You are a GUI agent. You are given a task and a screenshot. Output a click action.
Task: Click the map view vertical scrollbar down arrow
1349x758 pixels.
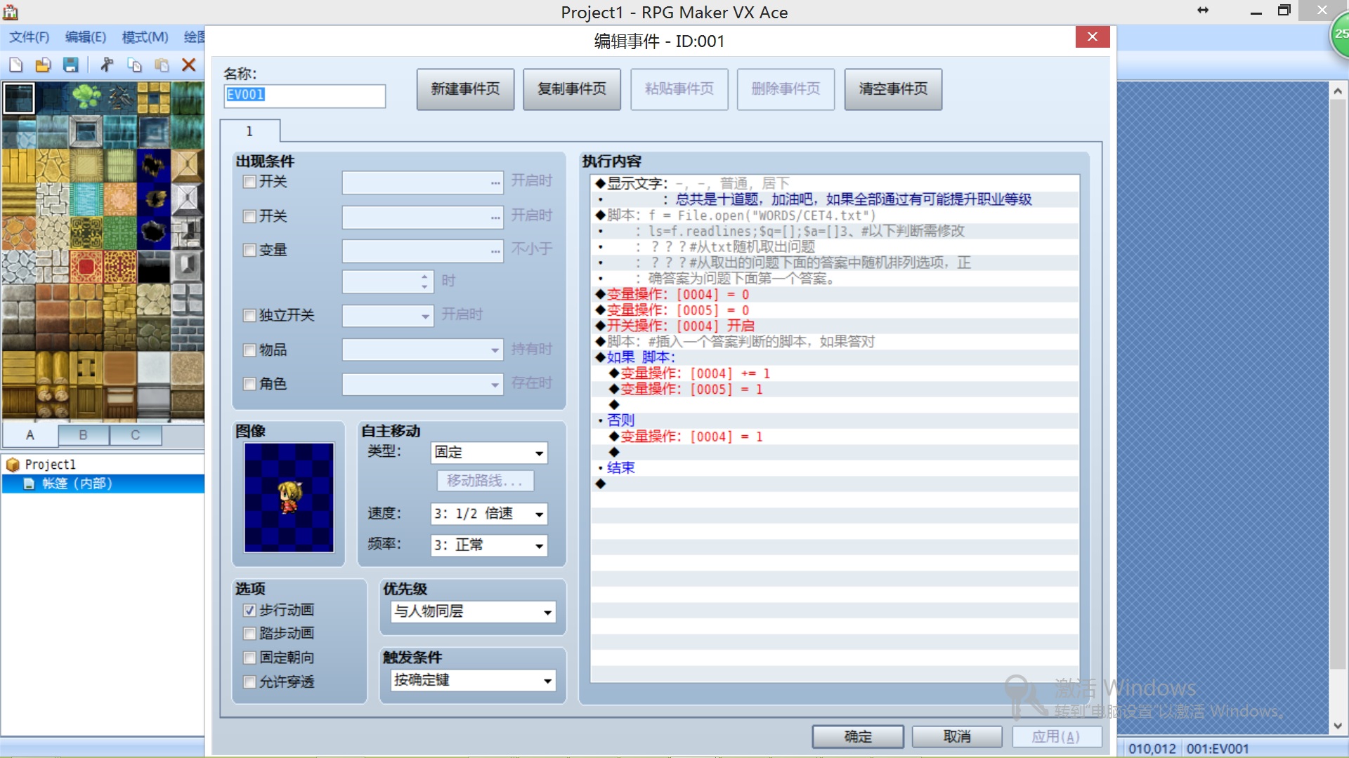pyautogui.click(x=1337, y=726)
